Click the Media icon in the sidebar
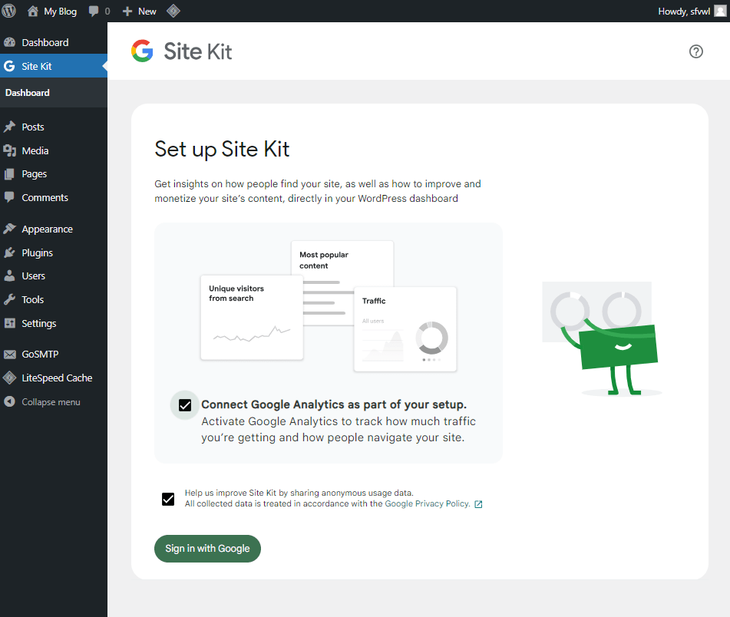 point(9,150)
